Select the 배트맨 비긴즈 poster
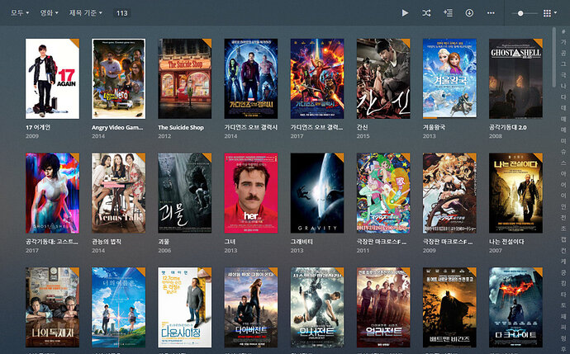 (x=449, y=307)
